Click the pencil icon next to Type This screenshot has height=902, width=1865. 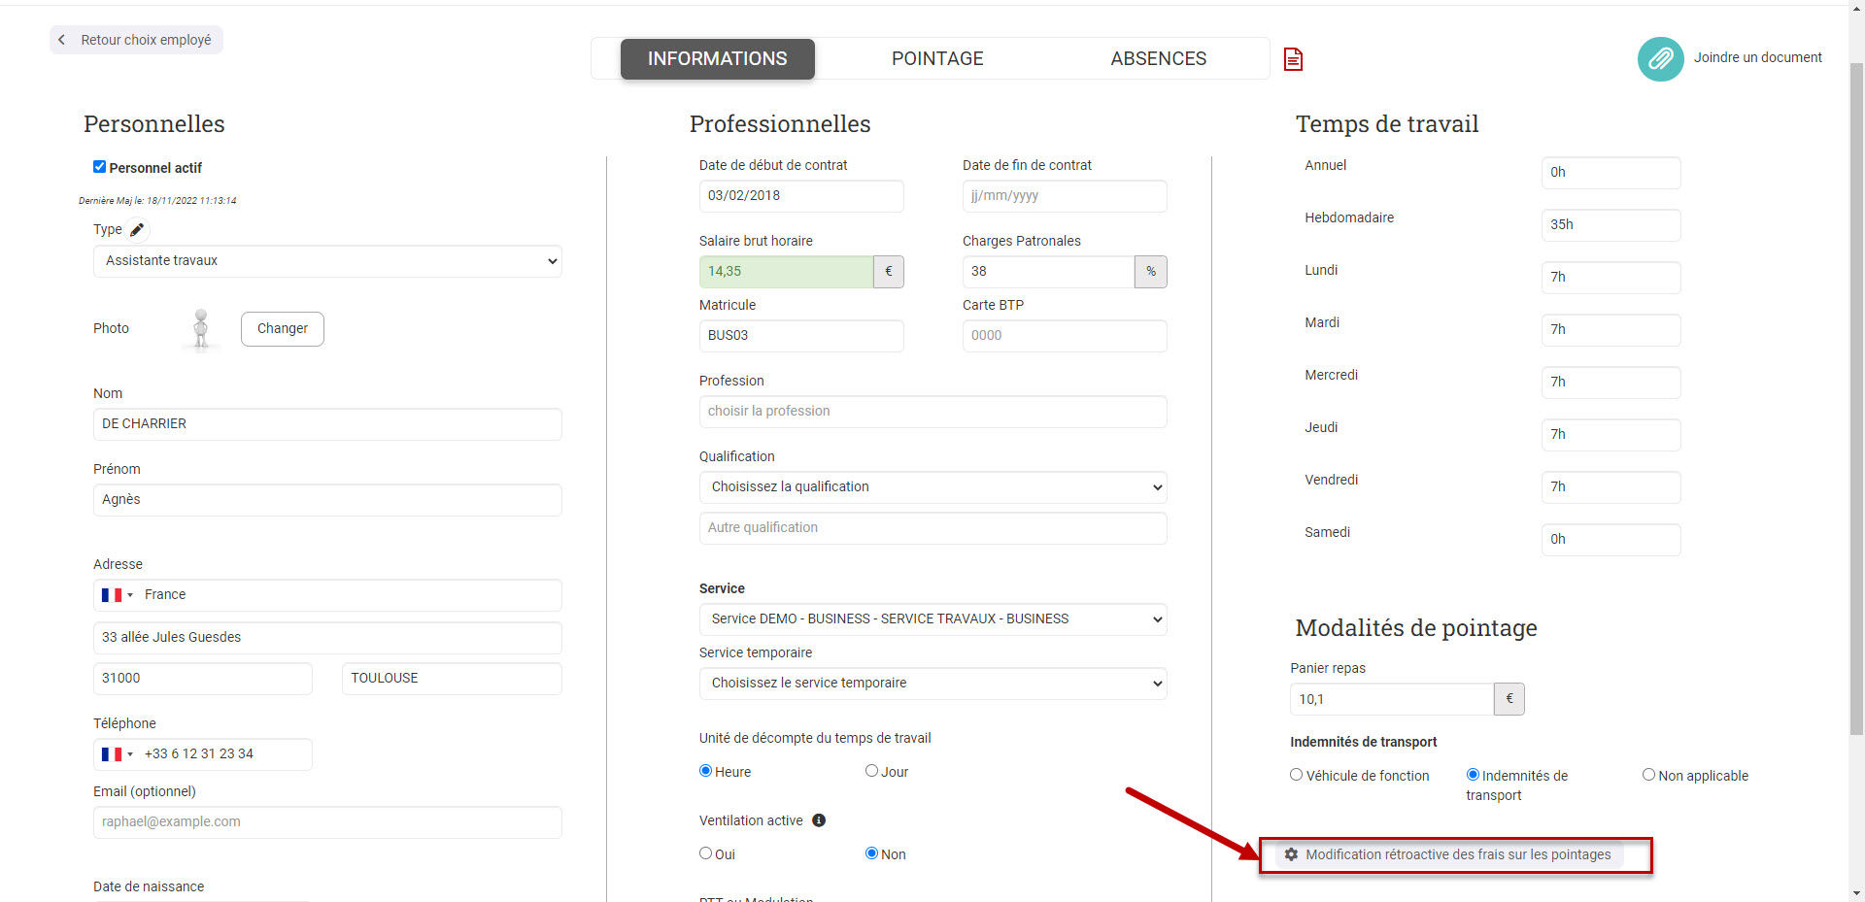pos(137,230)
